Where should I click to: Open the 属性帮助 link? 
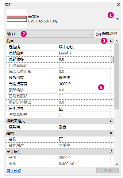14,171
